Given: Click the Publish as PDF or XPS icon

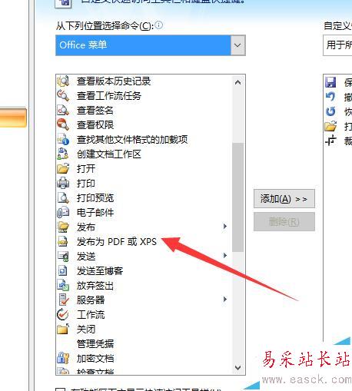Looking at the screenshot, I should [x=63, y=241].
